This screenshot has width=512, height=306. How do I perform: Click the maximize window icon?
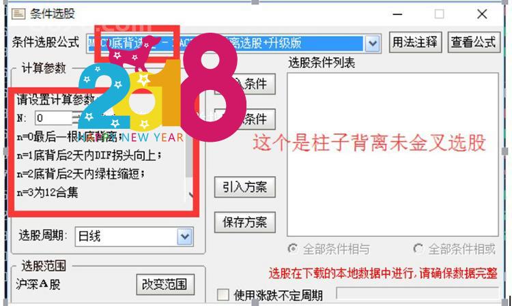439,14
